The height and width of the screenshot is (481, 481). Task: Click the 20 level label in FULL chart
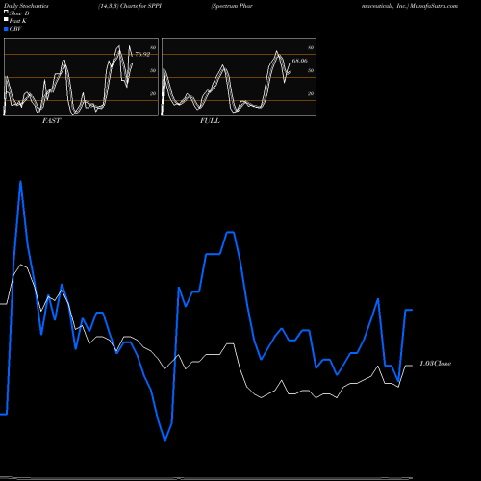[x=311, y=93]
